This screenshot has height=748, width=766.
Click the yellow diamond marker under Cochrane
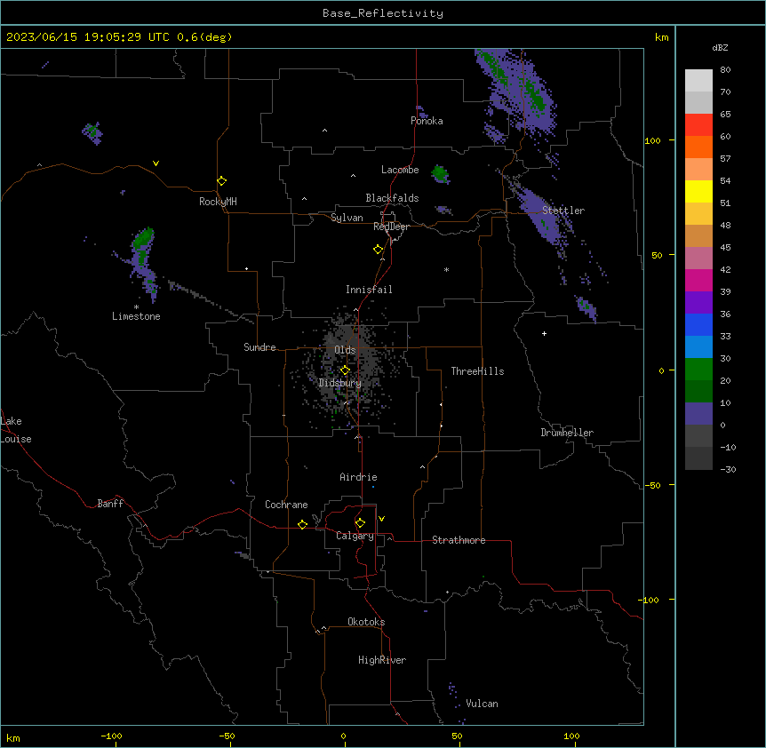tap(302, 524)
